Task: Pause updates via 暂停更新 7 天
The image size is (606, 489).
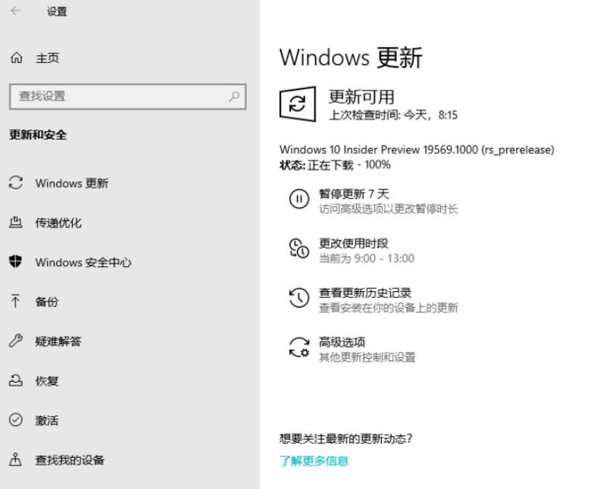Action: 354,193
